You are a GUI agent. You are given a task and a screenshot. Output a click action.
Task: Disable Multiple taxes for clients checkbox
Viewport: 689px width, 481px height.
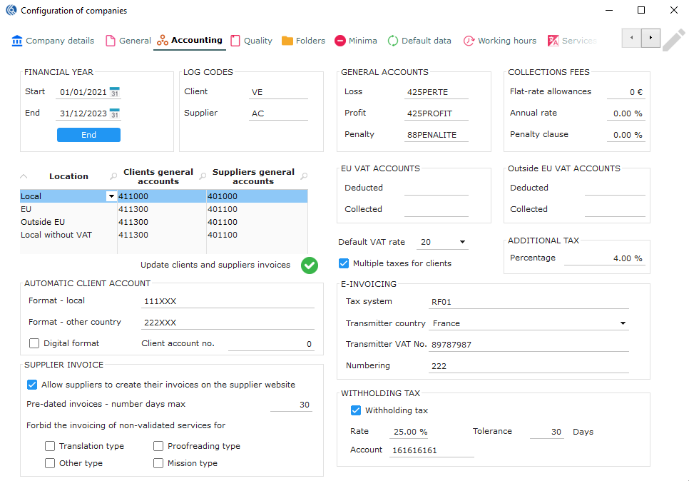(x=344, y=263)
